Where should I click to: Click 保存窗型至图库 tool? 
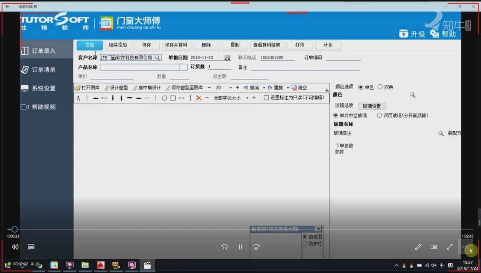tap(185, 88)
